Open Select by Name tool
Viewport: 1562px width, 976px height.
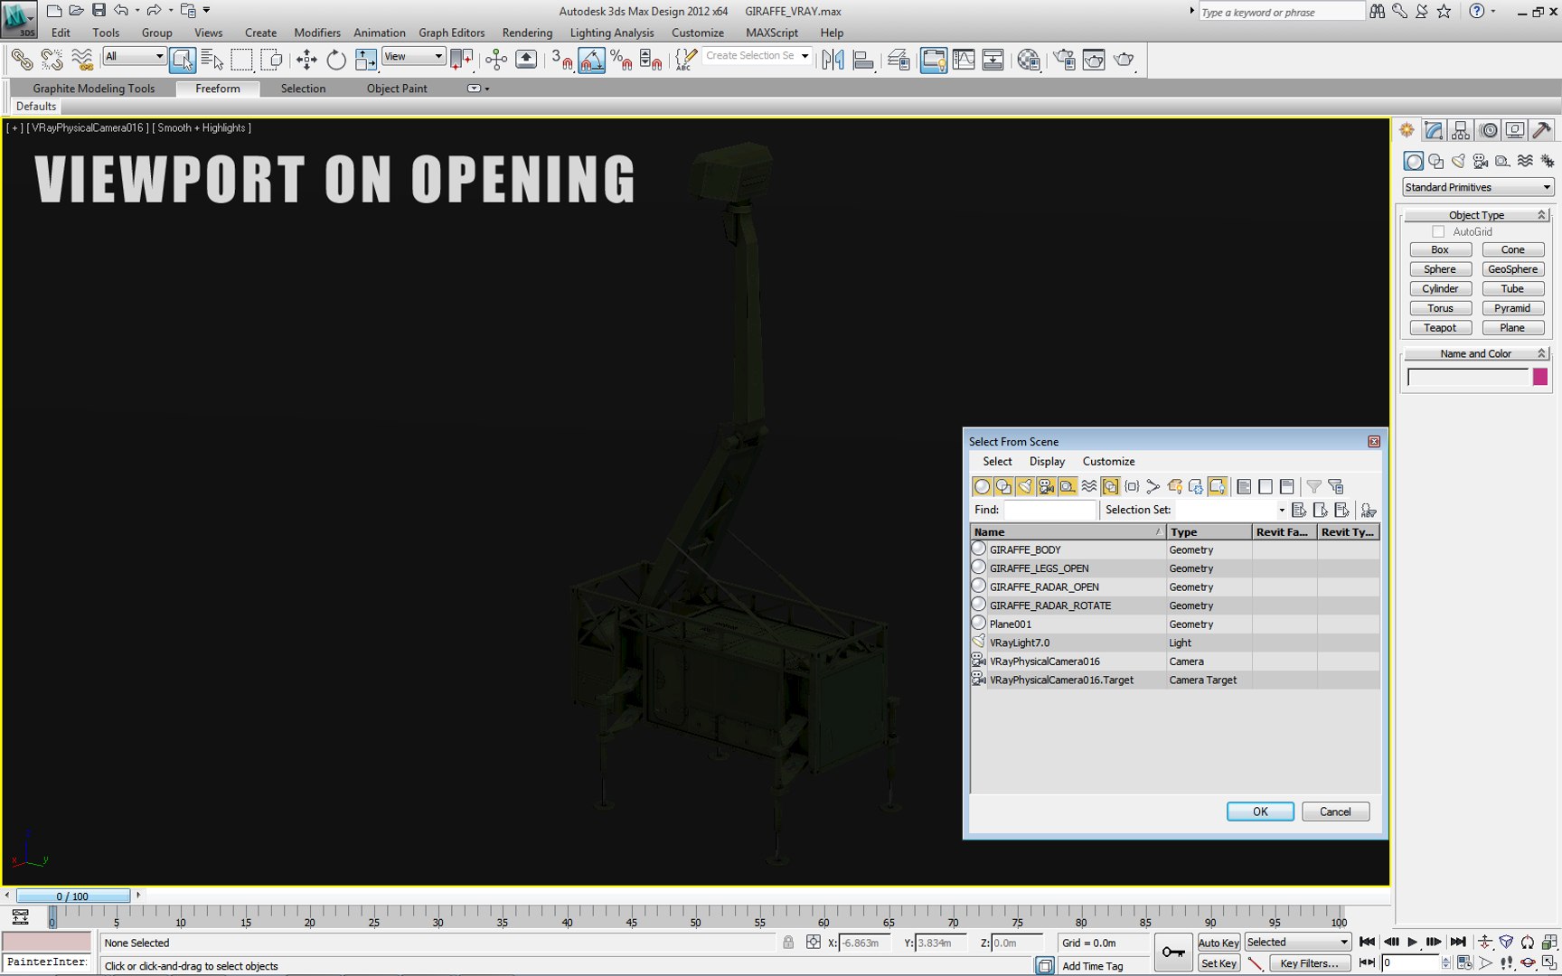pyautogui.click(x=212, y=60)
